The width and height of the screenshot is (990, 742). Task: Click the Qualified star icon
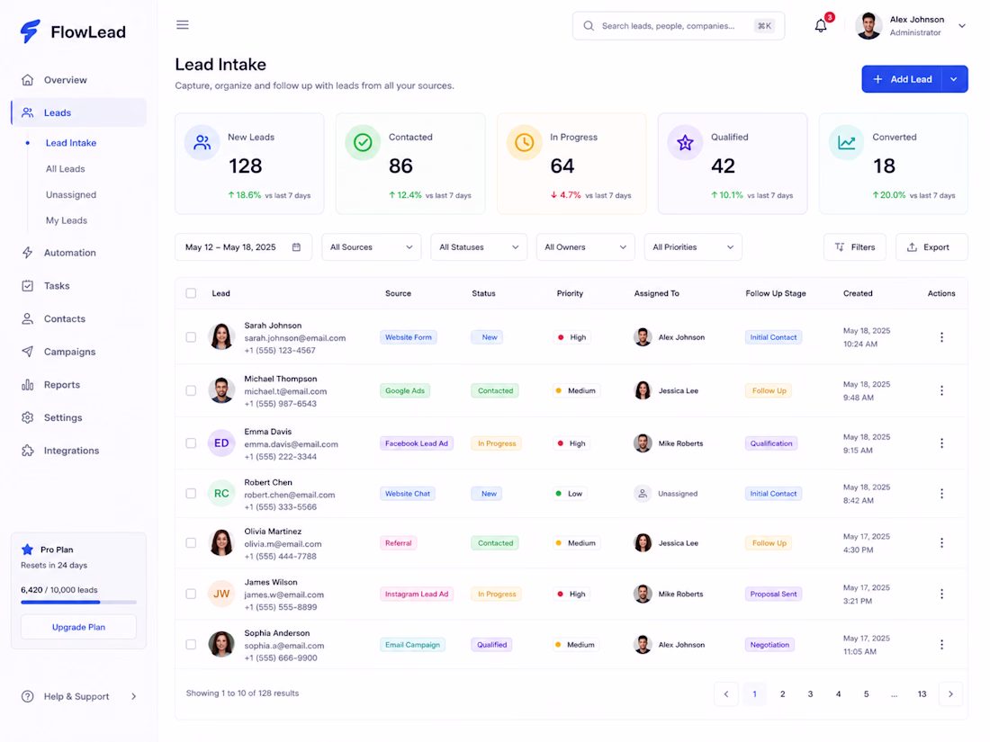pos(685,143)
